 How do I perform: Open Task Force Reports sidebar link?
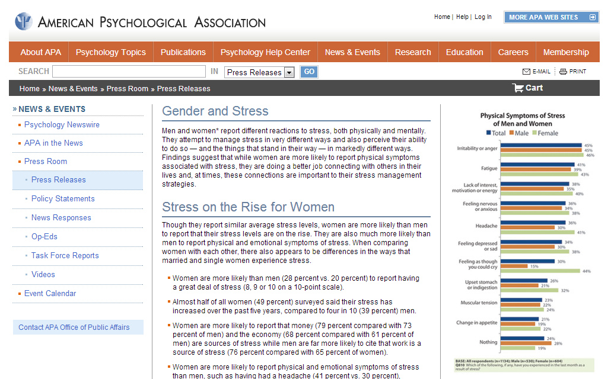65,256
